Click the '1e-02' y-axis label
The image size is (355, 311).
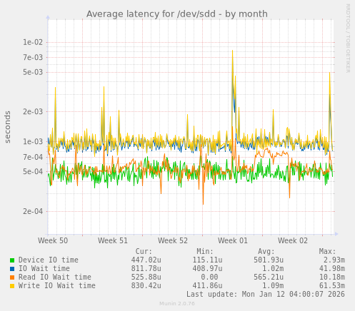[33, 42]
